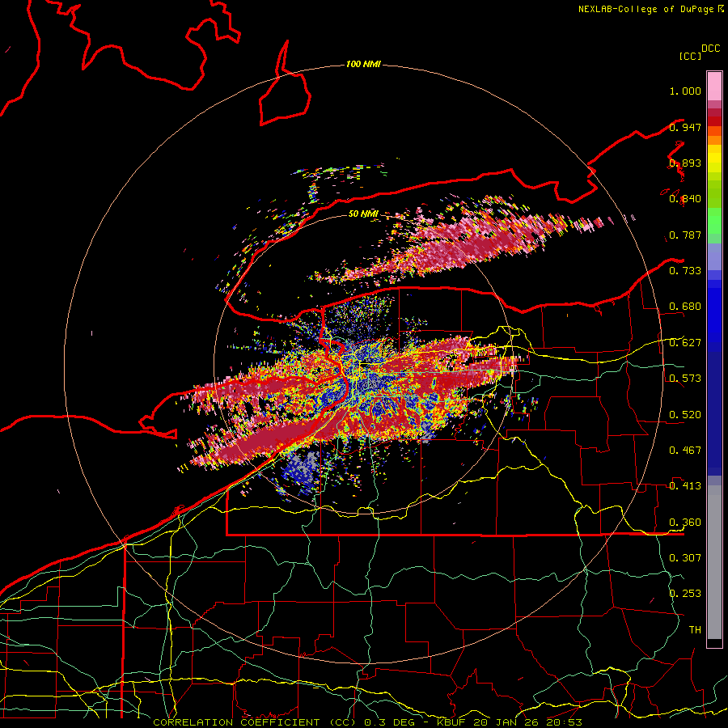Click the 0.520 legend value
This screenshot has width=728, height=728.
pyautogui.click(x=685, y=415)
